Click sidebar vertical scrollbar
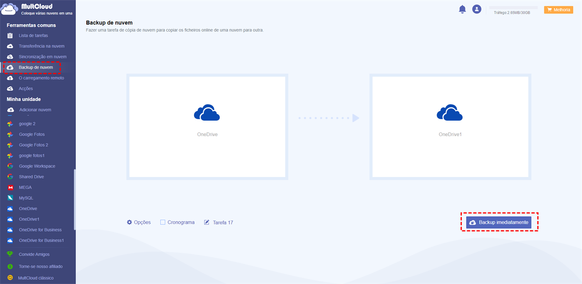This screenshot has width=582, height=284. [74, 200]
